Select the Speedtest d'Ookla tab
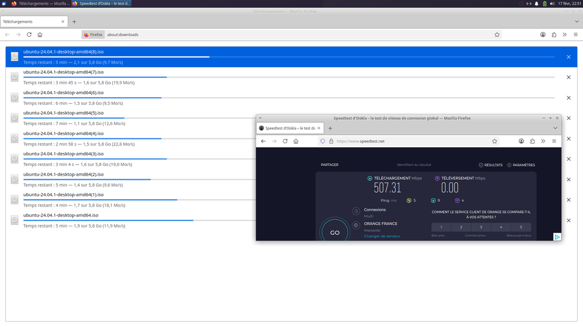The image size is (583, 327). (290, 128)
